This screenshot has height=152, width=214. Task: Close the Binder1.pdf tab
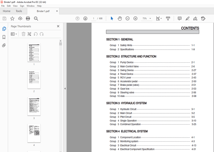point(57,11)
